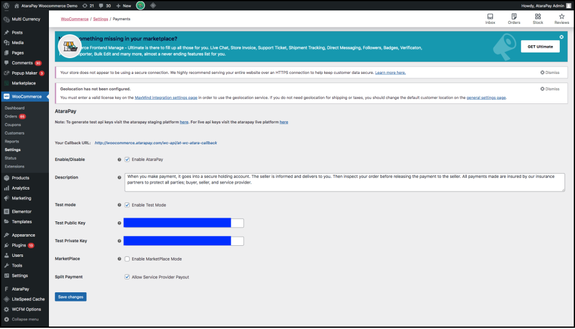Open WooCommerce Reports submenu
Viewport: 575px width, 329px height.
12,142
